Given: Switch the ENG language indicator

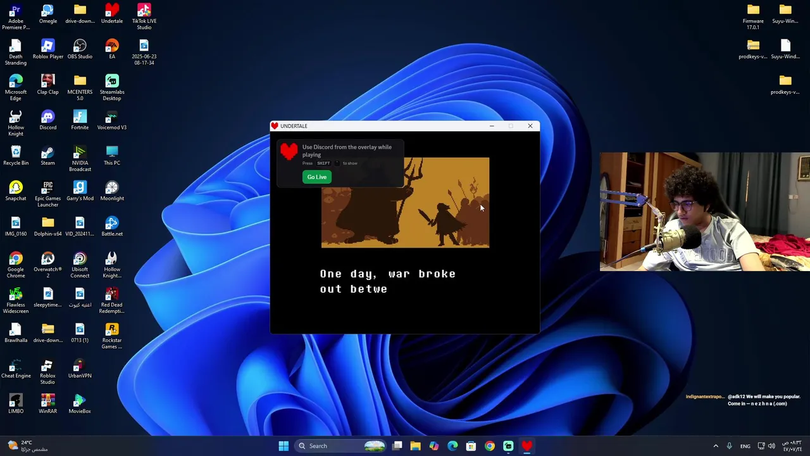Looking at the screenshot, I should (745, 446).
